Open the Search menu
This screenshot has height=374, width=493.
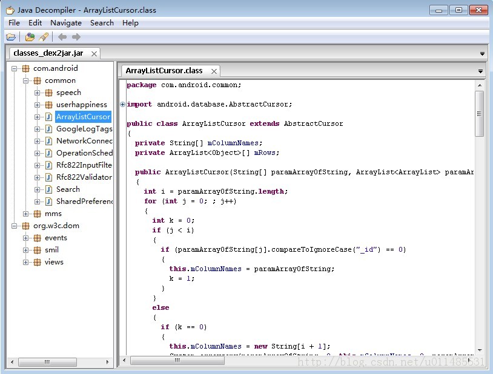pyautogui.click(x=102, y=23)
